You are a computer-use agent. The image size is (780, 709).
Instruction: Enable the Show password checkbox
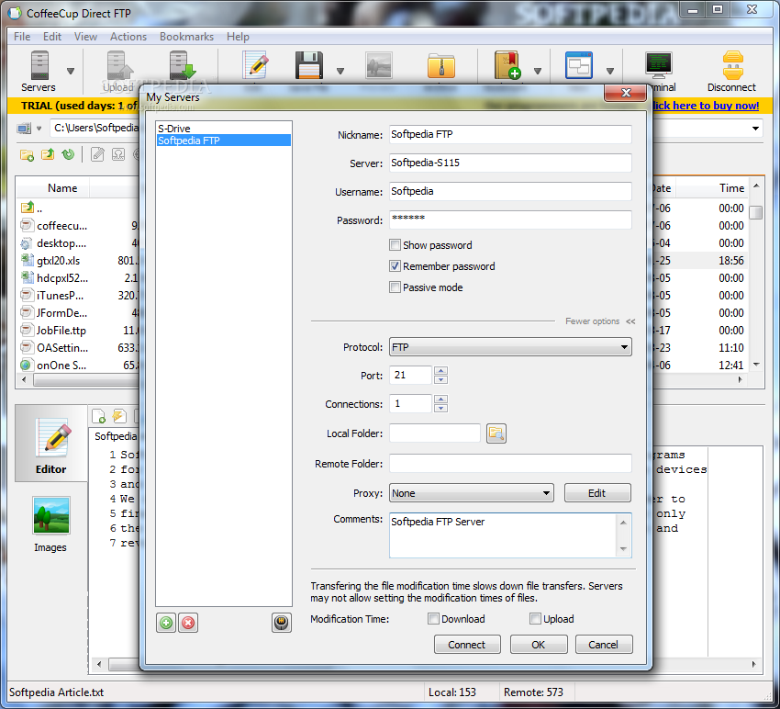point(395,245)
